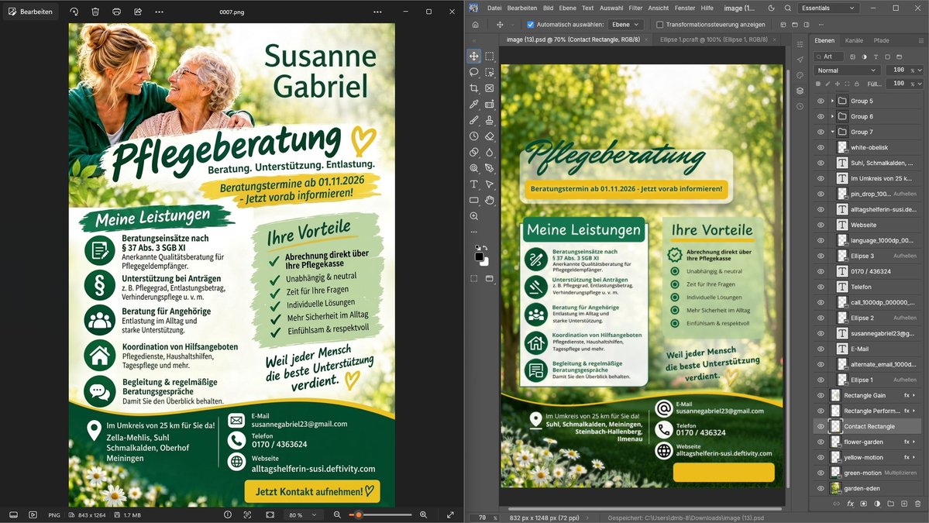The height and width of the screenshot is (523, 929).
Task: Hide the Telefon text layer
Action: (x=821, y=287)
